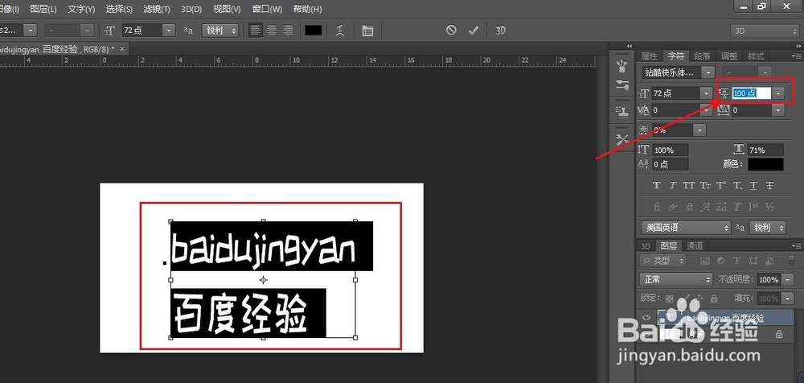Cancel current text edits
Viewport: 804px width, 383px height.
tap(451, 31)
